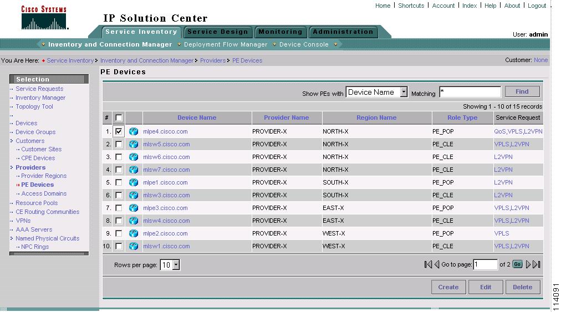Open the QoS,VPLS,L2VPN service request link
Image resolution: width=561 pixels, height=312 pixels.
point(518,131)
